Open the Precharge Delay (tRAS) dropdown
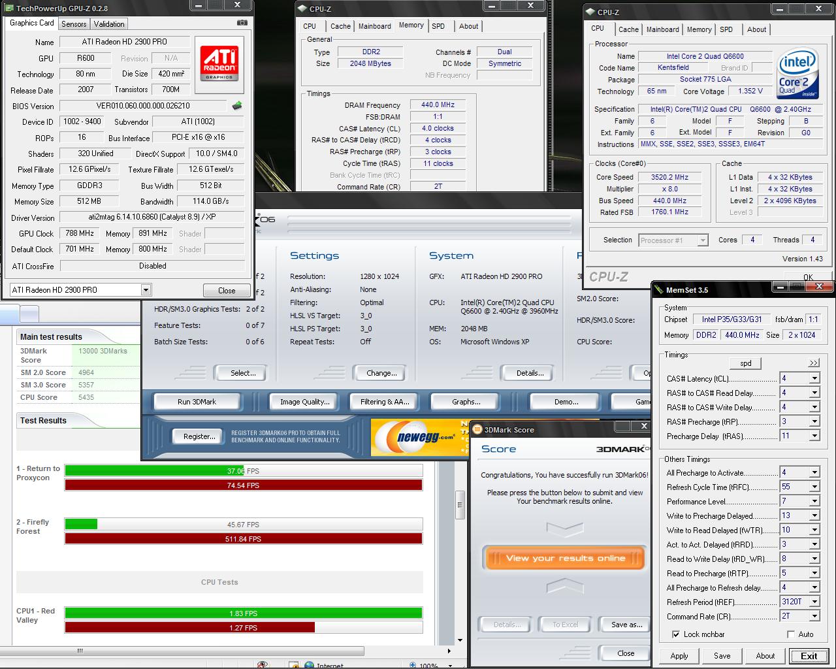 [x=814, y=436]
